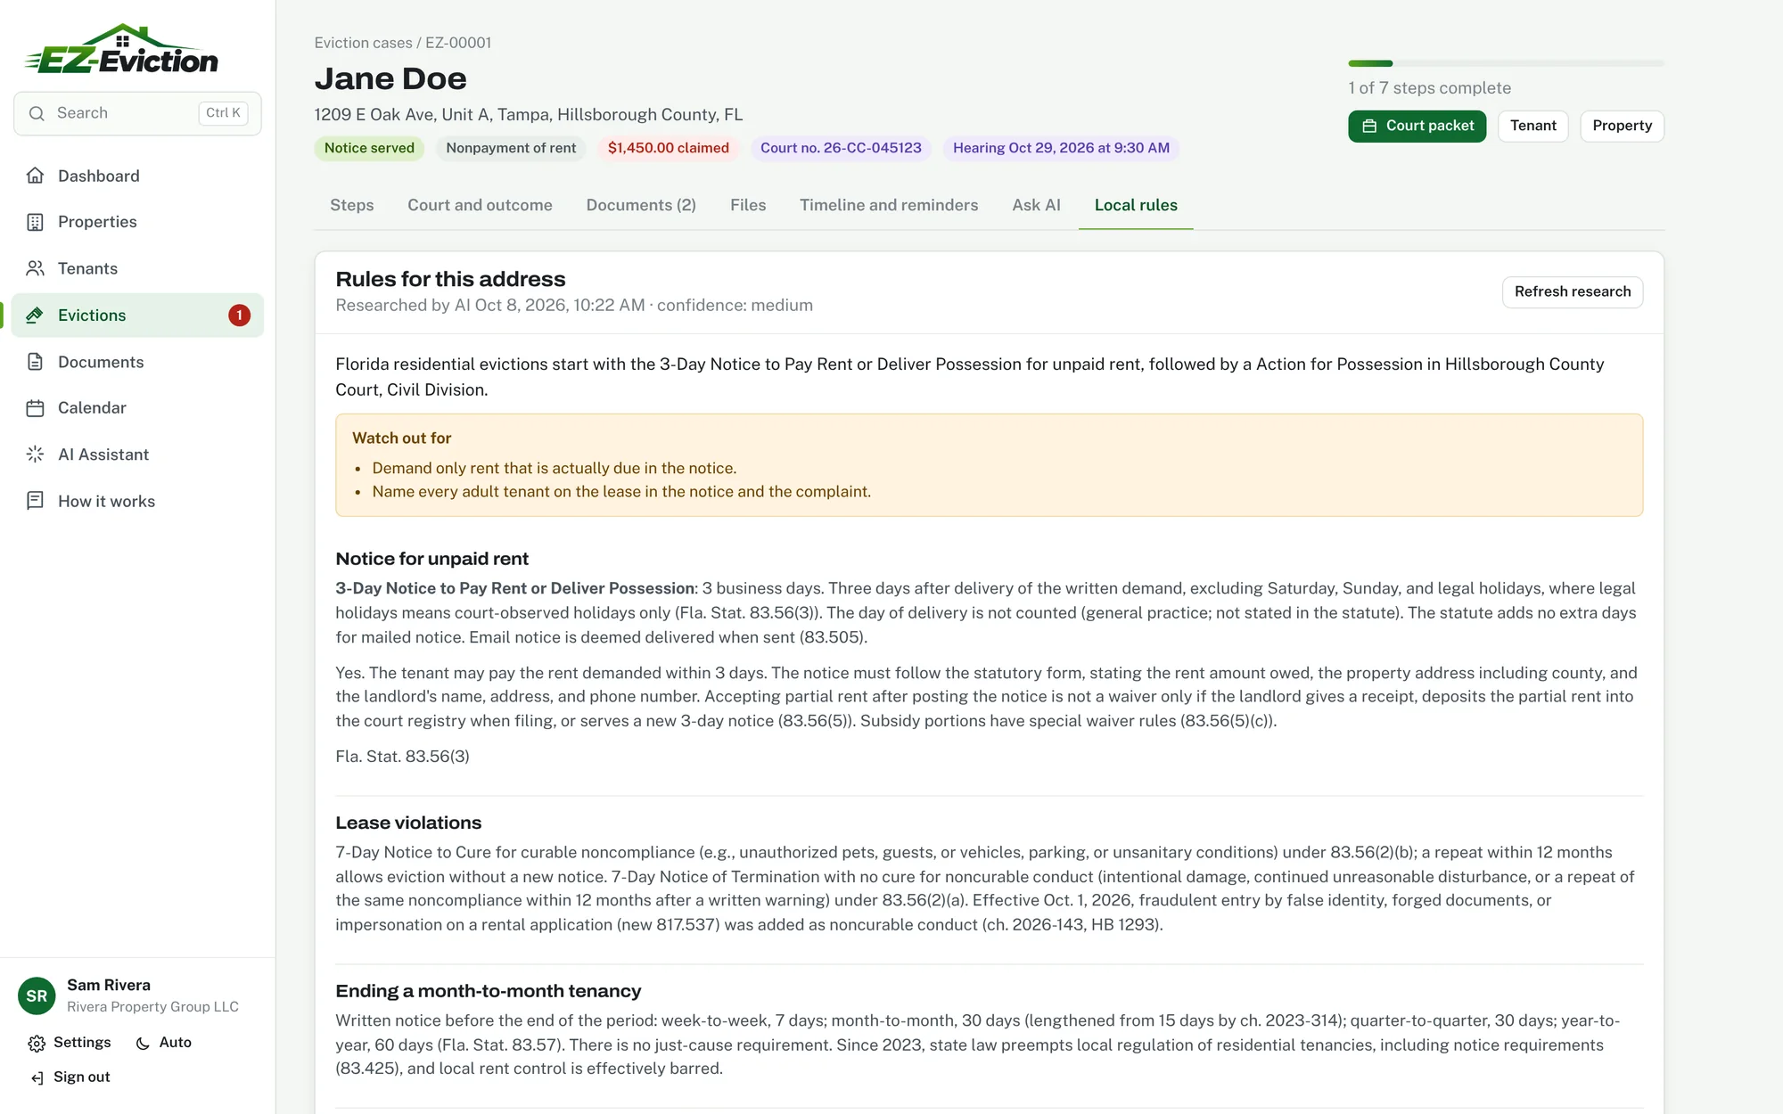Click the search magnifier icon
Image resolution: width=1783 pixels, height=1114 pixels.
pos(37,113)
